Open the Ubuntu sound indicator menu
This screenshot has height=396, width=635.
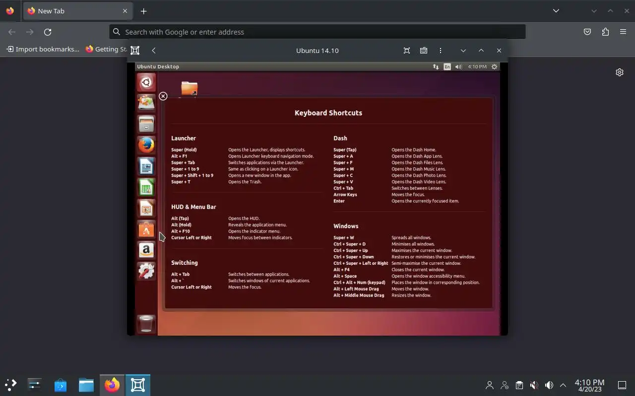tap(458, 66)
